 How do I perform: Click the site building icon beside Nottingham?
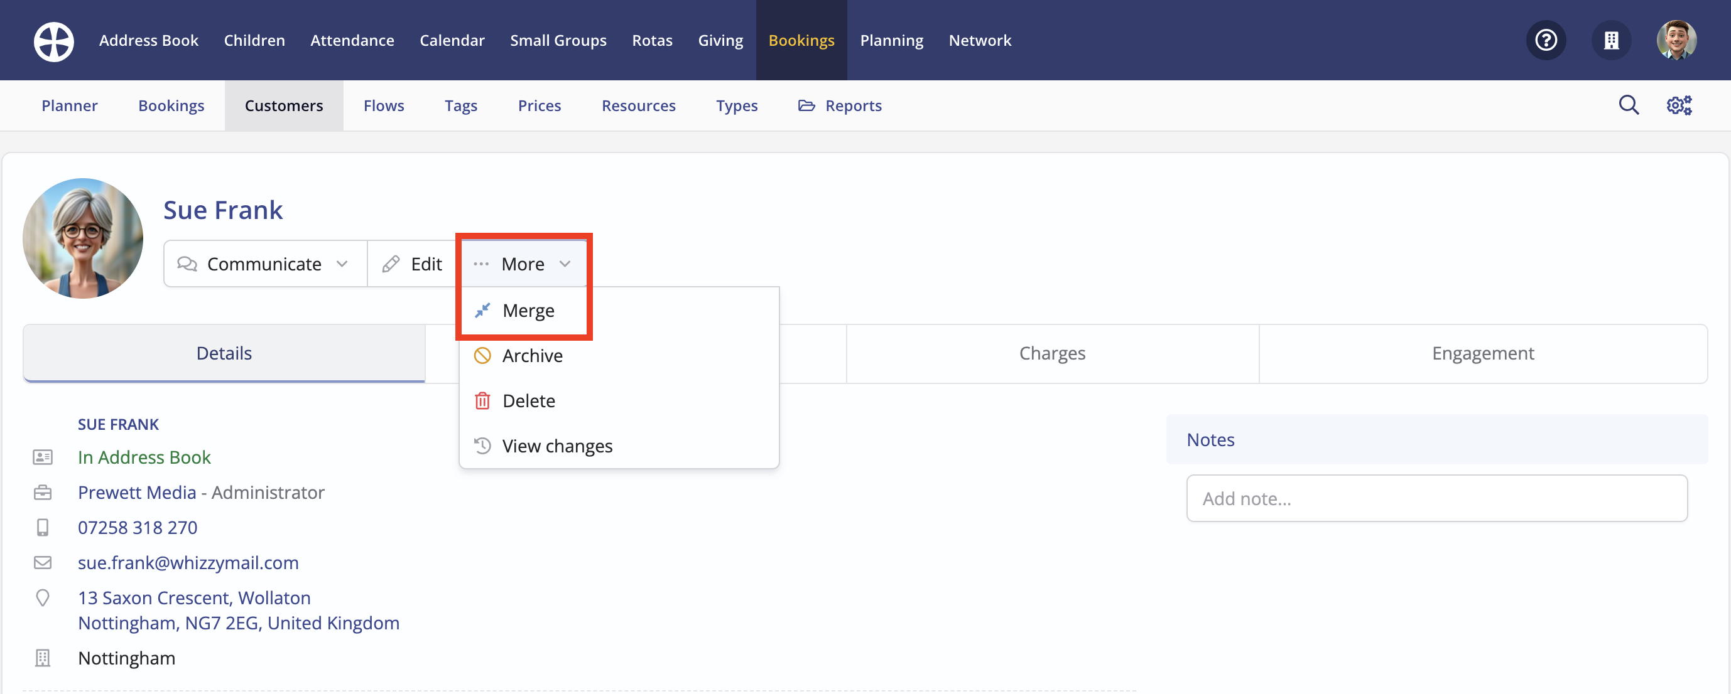[42, 658]
